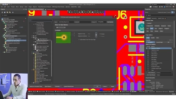The image size is (176, 99).
Task: Click Switch to Document View button
Action: (x=36, y=86)
